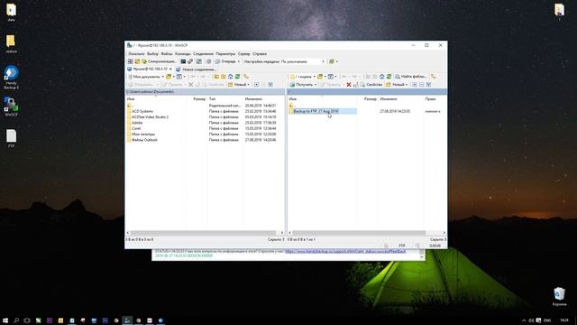Click the remote Новый button

395,85
